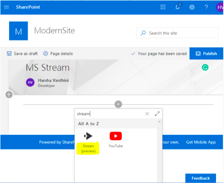
Task: Click the SharePoint header title
Action: click(x=28, y=7)
